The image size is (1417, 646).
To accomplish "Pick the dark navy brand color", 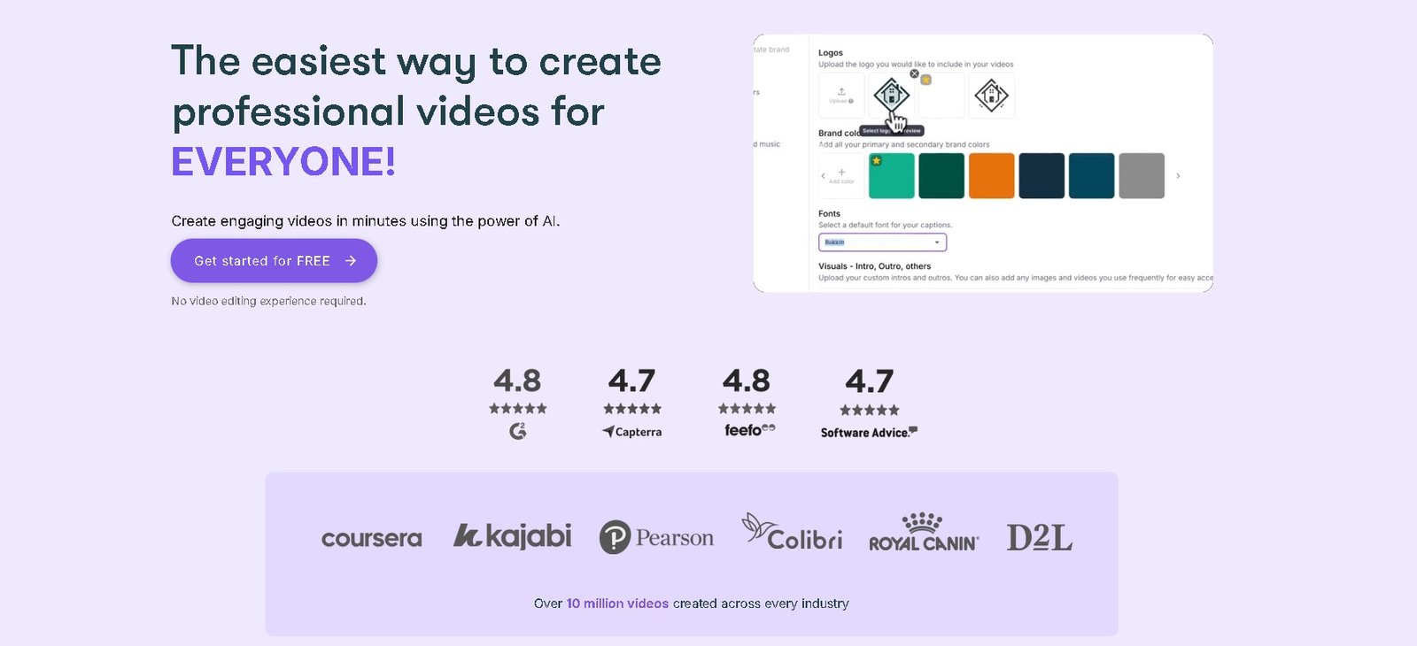I will point(1041,175).
